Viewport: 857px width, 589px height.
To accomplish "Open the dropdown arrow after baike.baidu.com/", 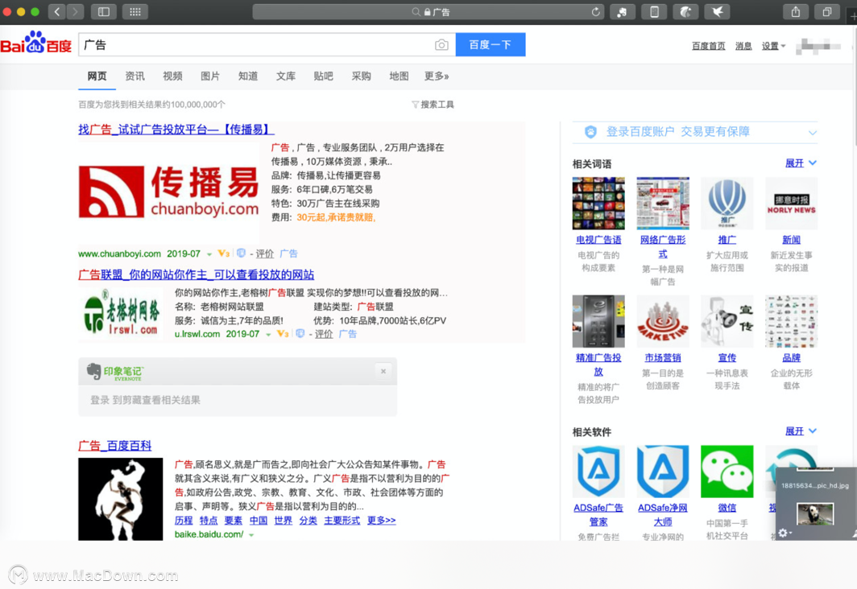I will pos(251,535).
